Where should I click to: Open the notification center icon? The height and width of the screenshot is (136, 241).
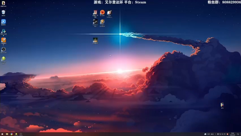tap(238, 134)
